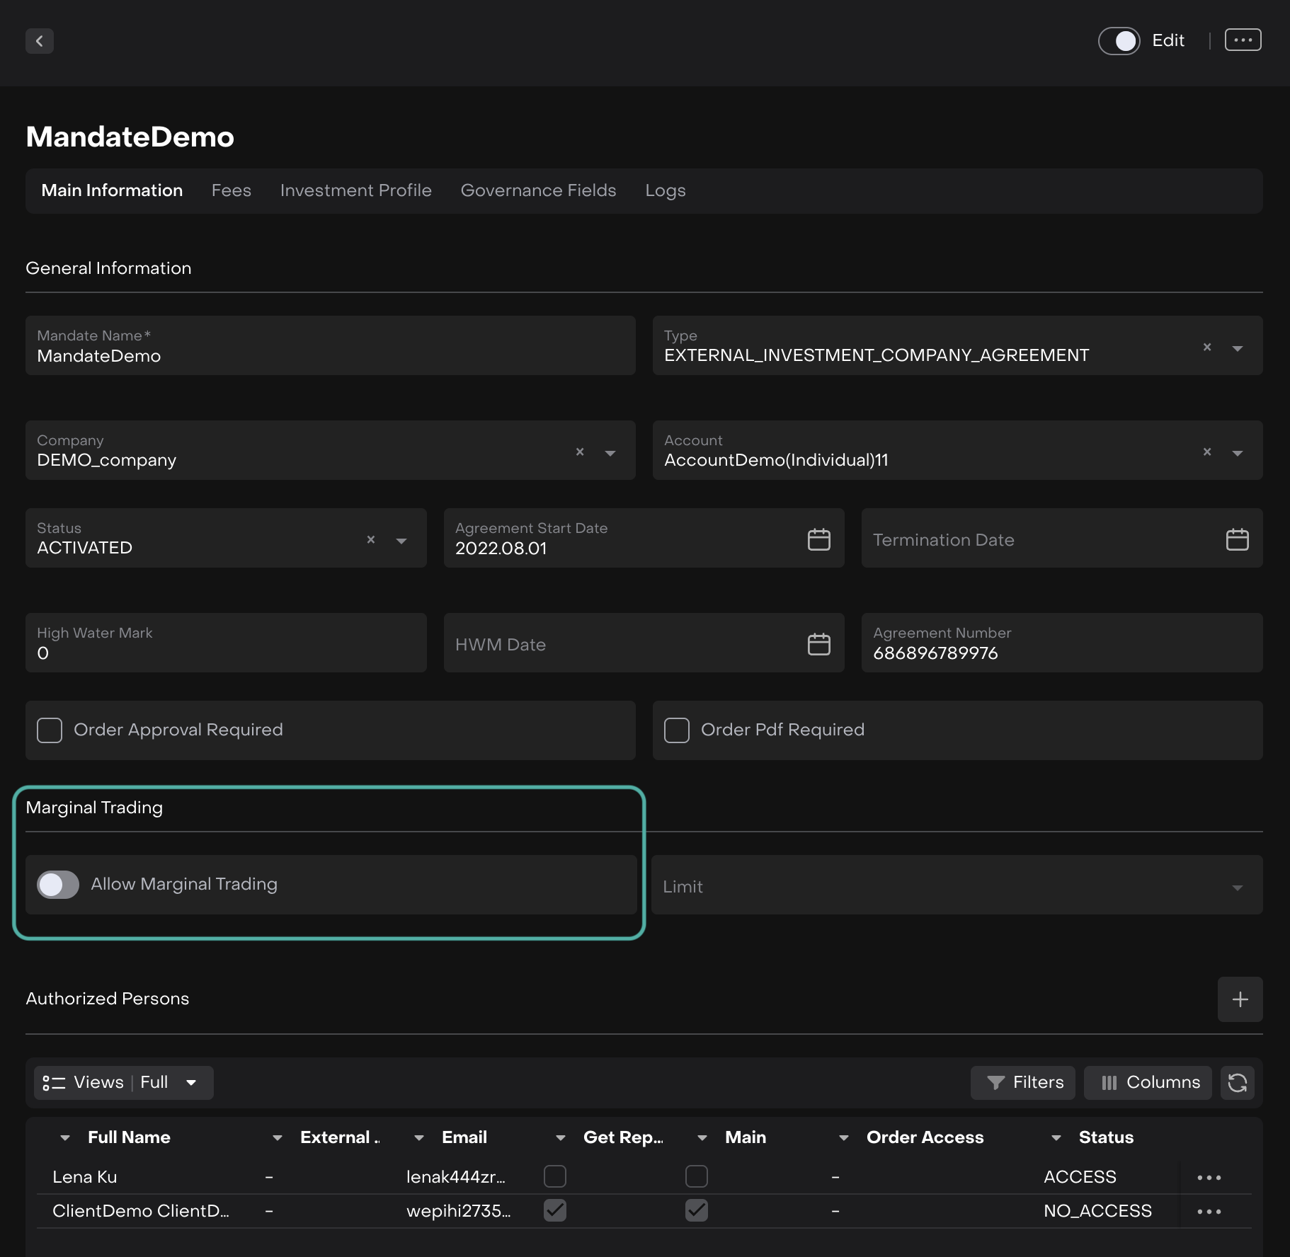Expand the Company dropdown arrow
This screenshot has height=1257, width=1290.
610,453
